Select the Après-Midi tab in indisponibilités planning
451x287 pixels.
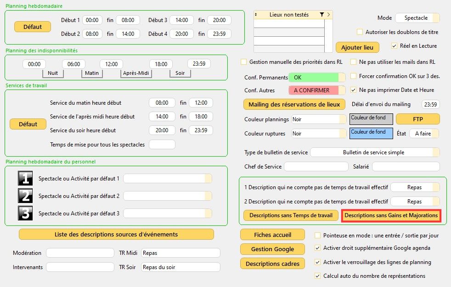(x=136, y=73)
